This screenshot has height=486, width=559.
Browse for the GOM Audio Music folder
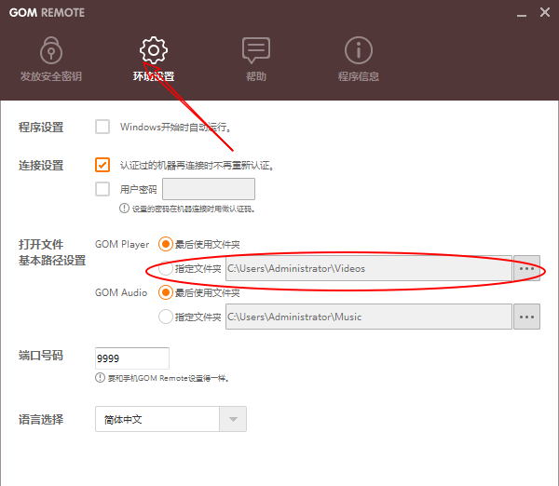(x=526, y=317)
